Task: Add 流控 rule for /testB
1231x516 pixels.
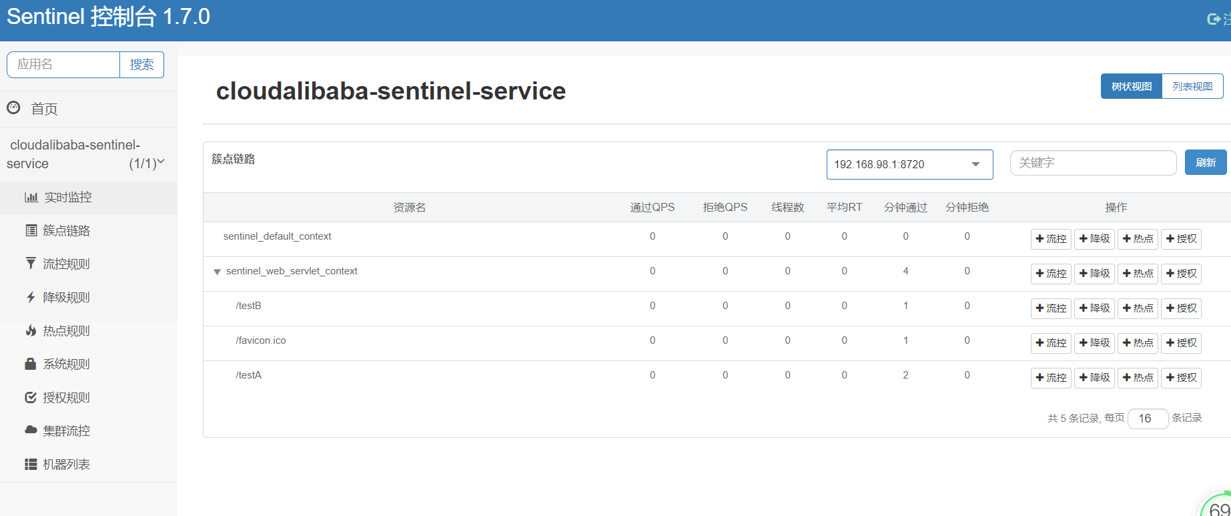Action: 1051,308
